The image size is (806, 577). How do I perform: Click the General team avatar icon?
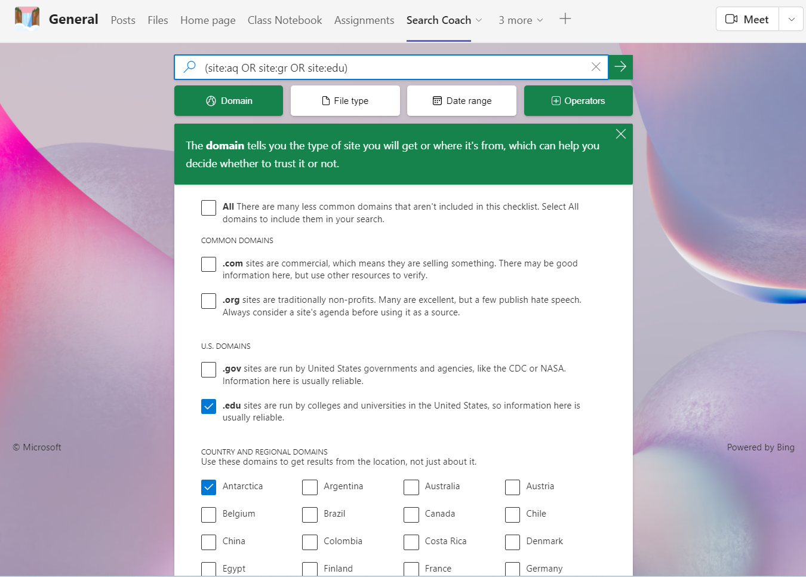pyautogui.click(x=27, y=19)
